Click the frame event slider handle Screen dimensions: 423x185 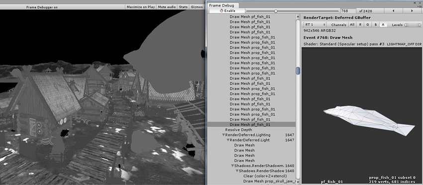pyautogui.click(x=276, y=11)
